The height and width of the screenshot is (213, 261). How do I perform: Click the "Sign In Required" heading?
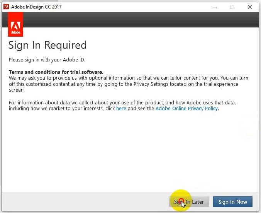click(x=47, y=45)
